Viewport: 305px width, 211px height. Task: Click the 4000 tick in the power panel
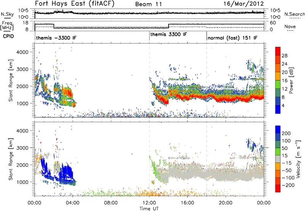click(x=22, y=52)
